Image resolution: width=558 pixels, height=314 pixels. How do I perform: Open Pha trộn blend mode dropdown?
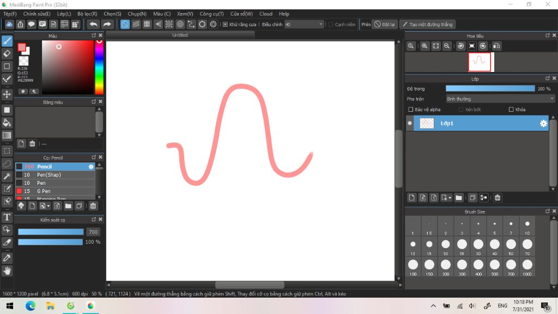coord(500,99)
